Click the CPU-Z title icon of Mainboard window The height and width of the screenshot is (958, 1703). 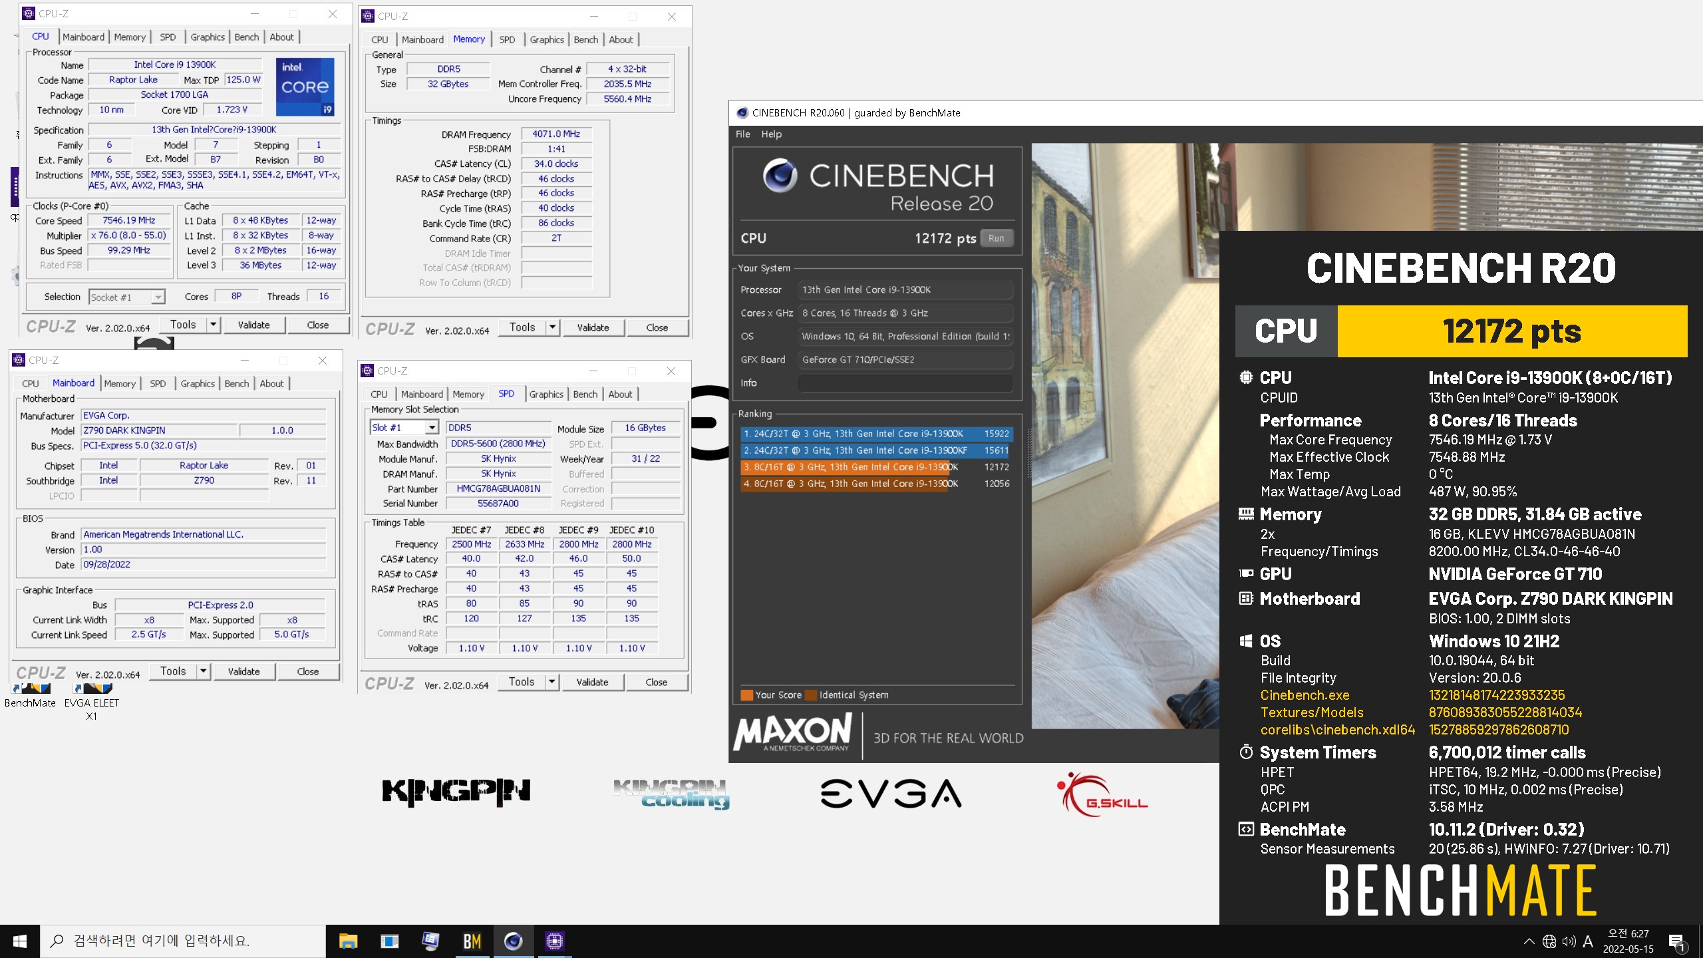tap(19, 360)
